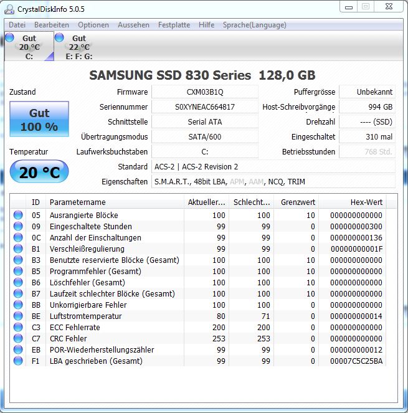Select the CRC Fehler parameter name
The width and height of the screenshot is (408, 413).
click(69, 338)
